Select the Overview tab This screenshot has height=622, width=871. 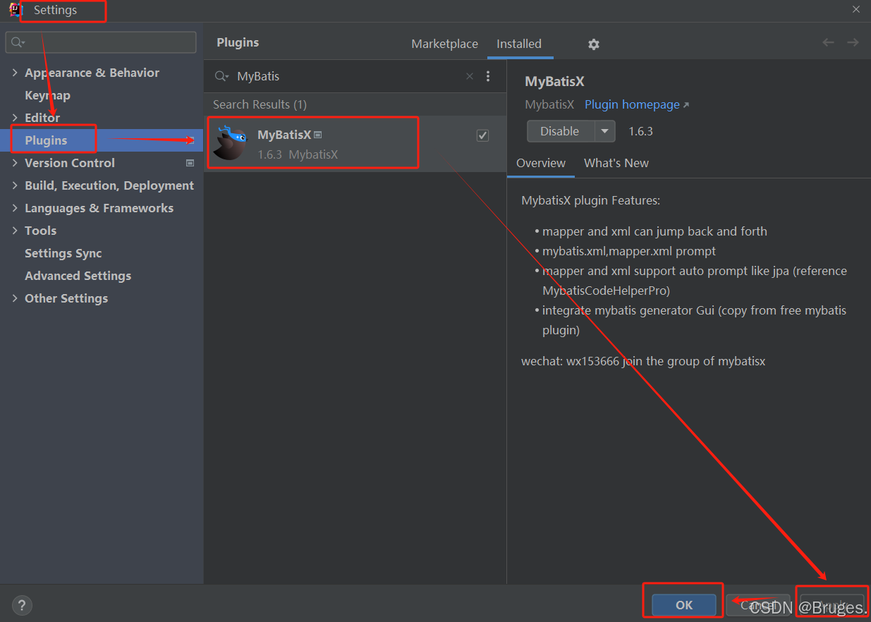tap(541, 163)
